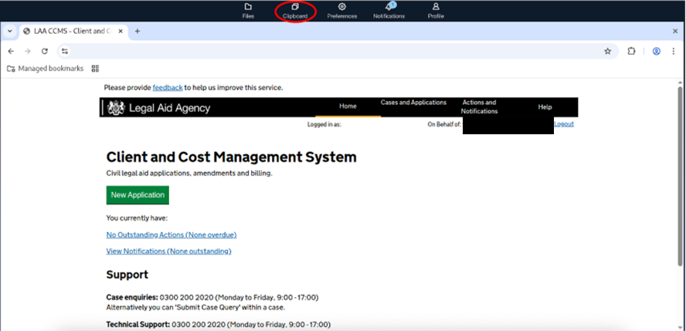
Task: Open Actions and Notifications menu
Action: pyautogui.click(x=479, y=106)
